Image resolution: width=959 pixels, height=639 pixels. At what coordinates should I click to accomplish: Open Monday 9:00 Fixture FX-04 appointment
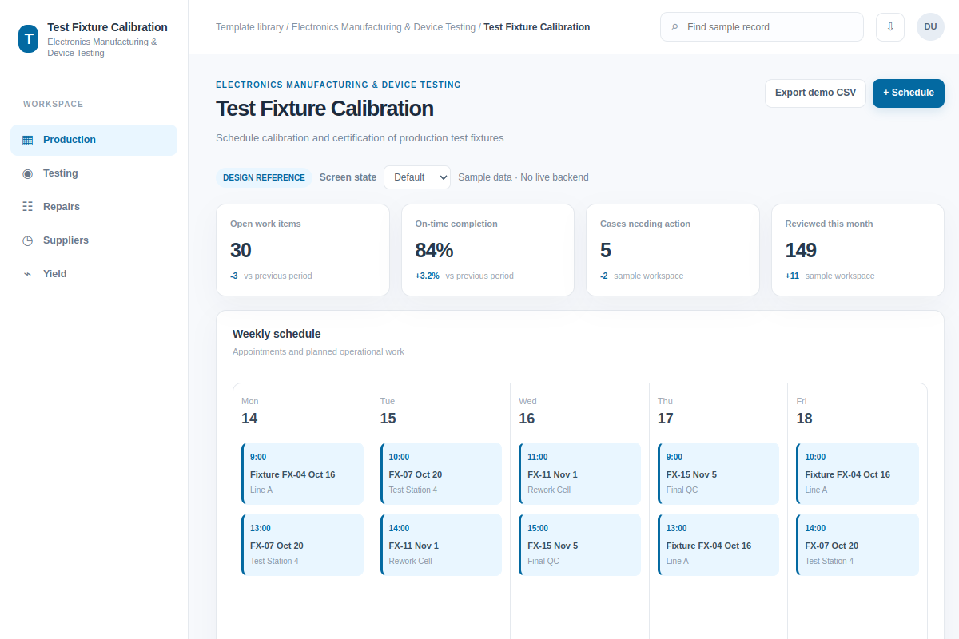tap(302, 474)
